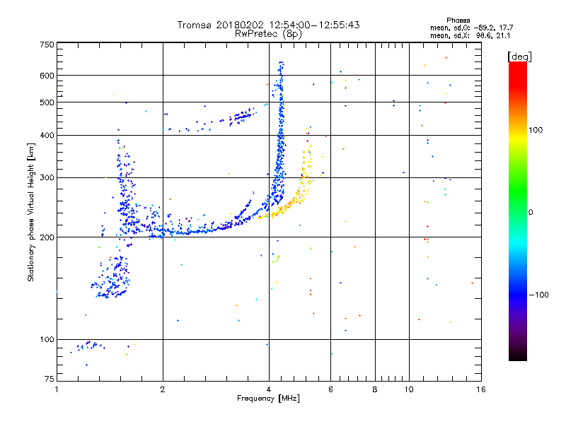Click the plot title Tromsø 20180202
This screenshot has width=566, height=424.
[220, 25]
